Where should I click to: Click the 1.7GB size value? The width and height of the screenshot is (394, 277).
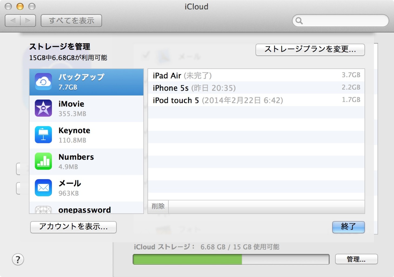351,100
